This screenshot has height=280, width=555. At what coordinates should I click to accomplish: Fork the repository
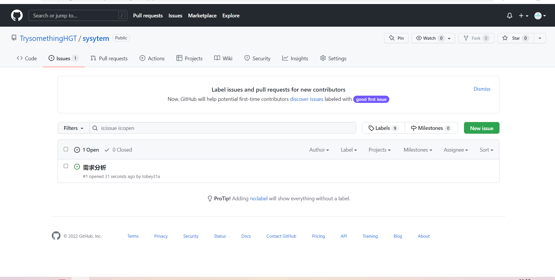point(476,38)
